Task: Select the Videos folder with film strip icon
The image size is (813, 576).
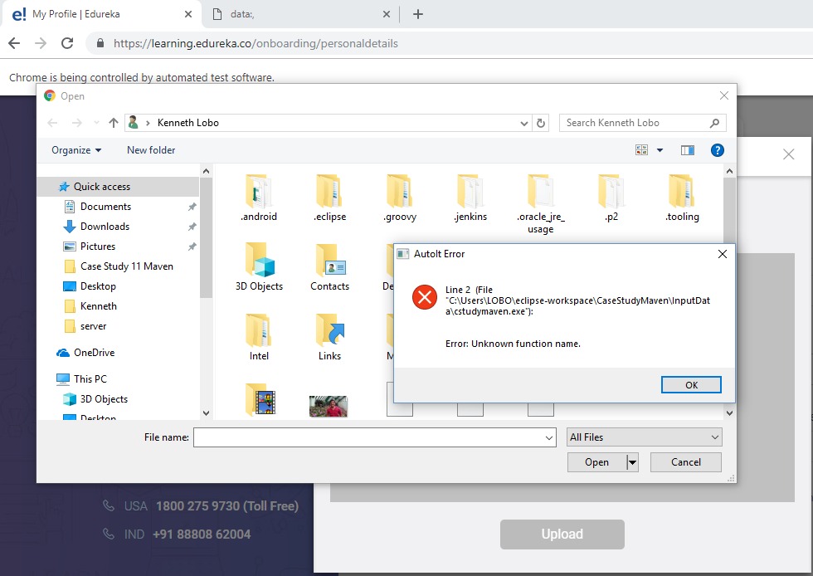Action: pos(260,401)
